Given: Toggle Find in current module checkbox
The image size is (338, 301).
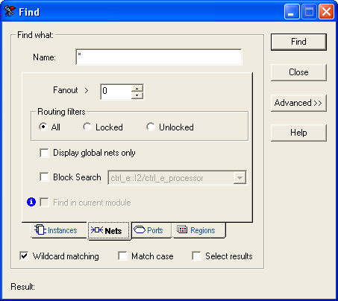Looking at the screenshot, I should click(44, 203).
